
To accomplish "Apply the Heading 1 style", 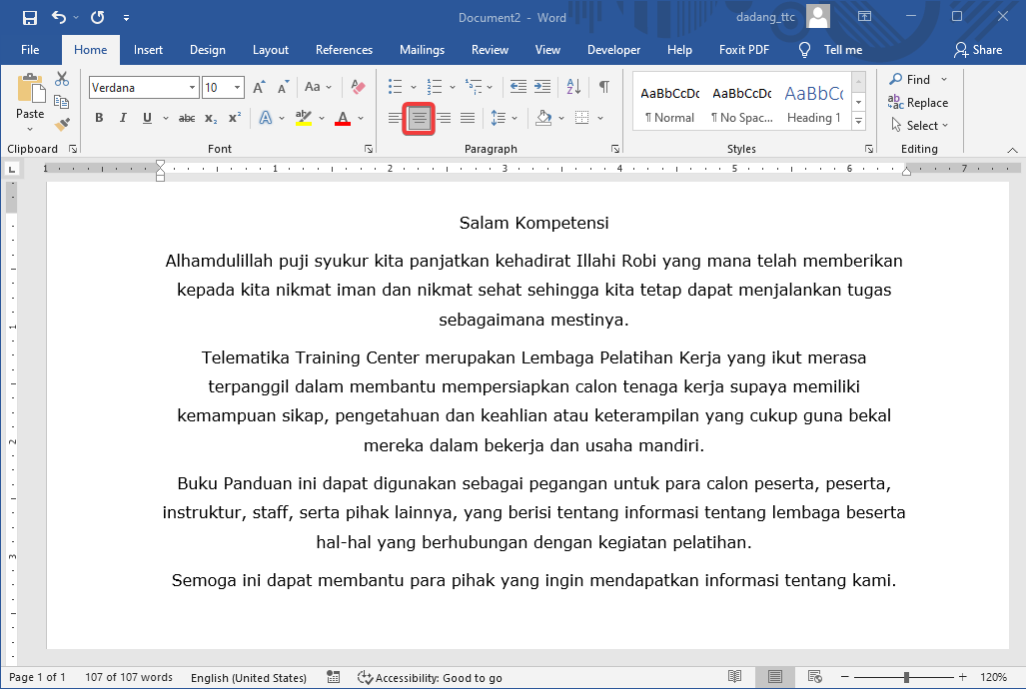I will pos(813,104).
